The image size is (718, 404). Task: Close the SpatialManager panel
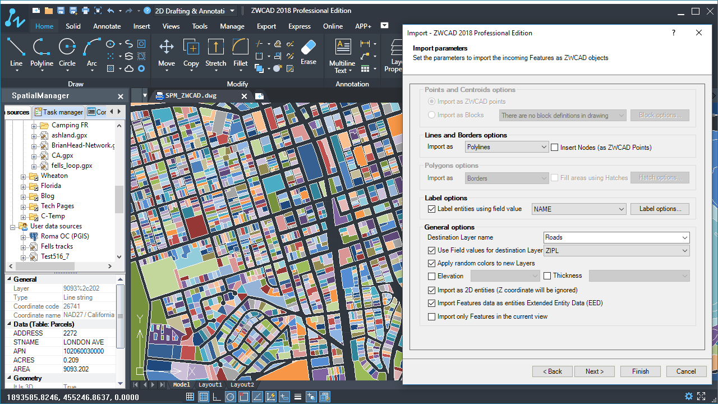[120, 97]
